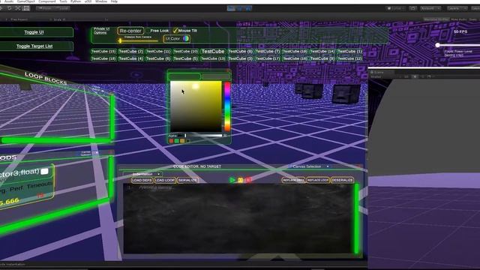Open the Layers dropdown
Viewport: 480px width, 270px height.
pos(457,8)
